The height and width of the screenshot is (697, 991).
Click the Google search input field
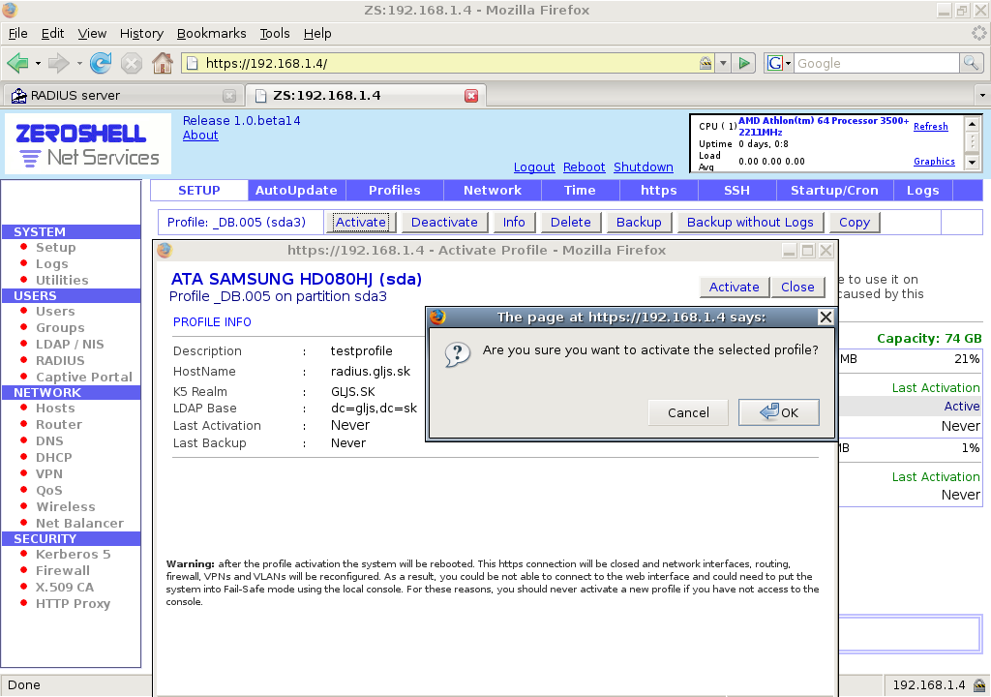pos(876,63)
